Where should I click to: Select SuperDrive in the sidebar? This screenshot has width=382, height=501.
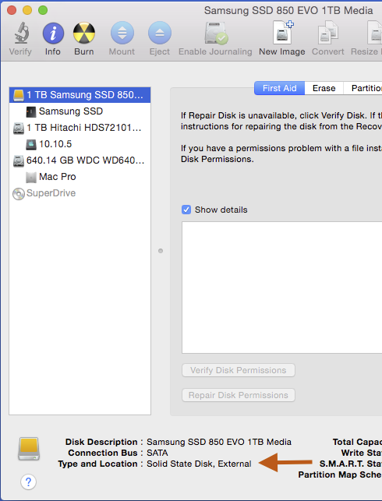pyautogui.click(x=80, y=193)
